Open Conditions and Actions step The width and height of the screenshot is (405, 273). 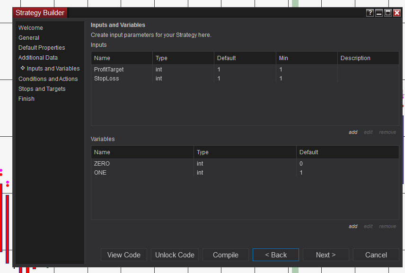pyautogui.click(x=48, y=79)
